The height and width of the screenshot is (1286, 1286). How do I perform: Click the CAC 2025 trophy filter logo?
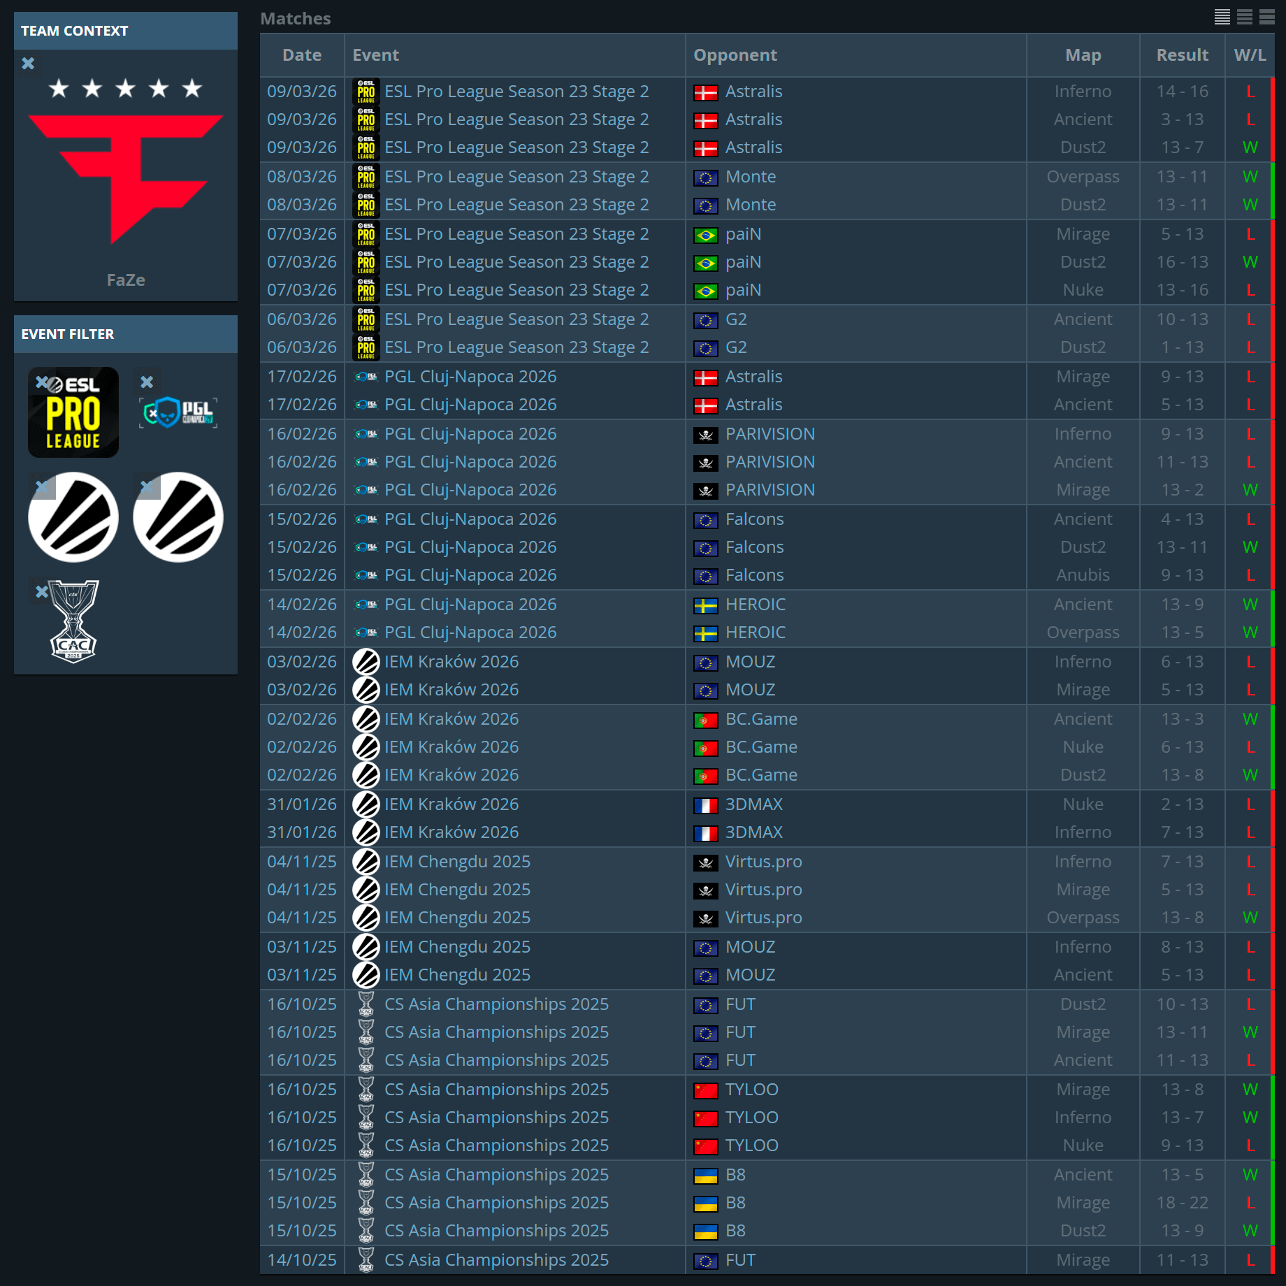point(73,622)
